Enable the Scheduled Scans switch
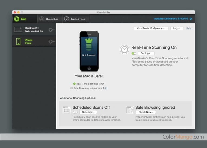 (75, 112)
